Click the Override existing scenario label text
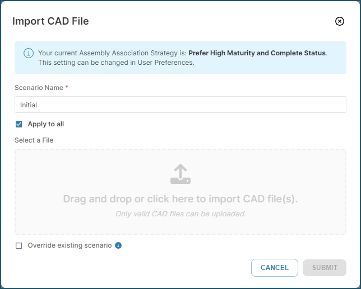Image resolution: width=361 pixels, height=289 pixels. 70,245
